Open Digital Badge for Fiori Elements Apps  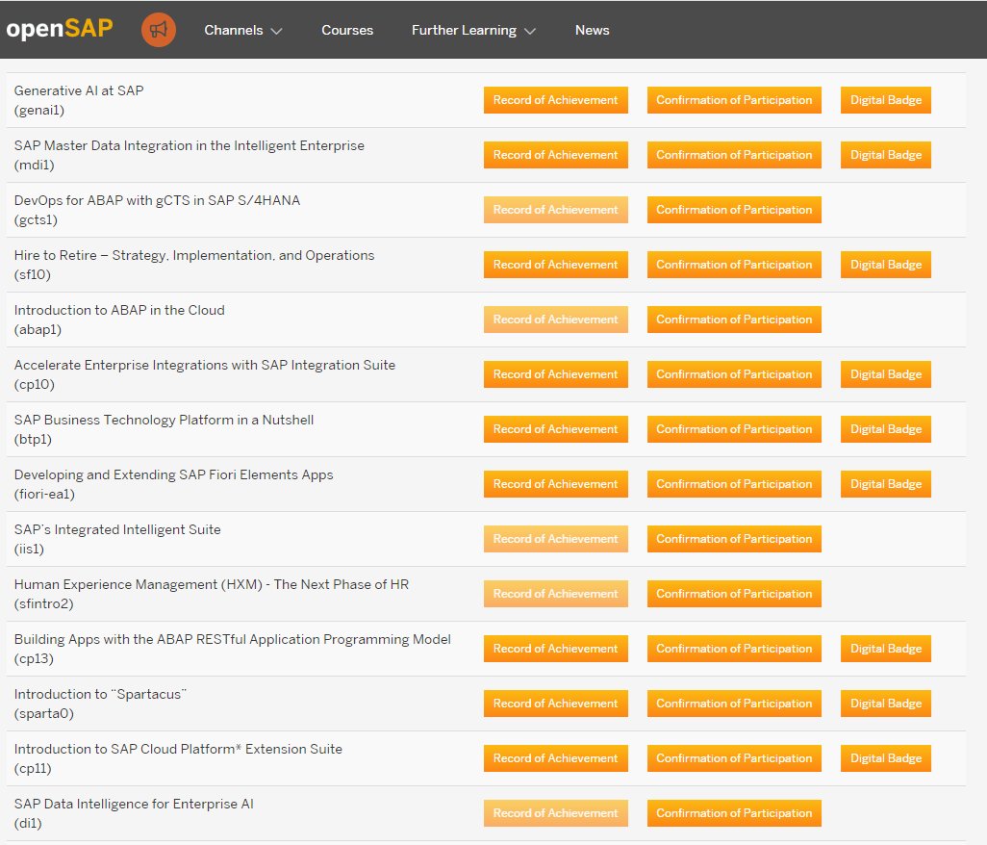point(886,483)
